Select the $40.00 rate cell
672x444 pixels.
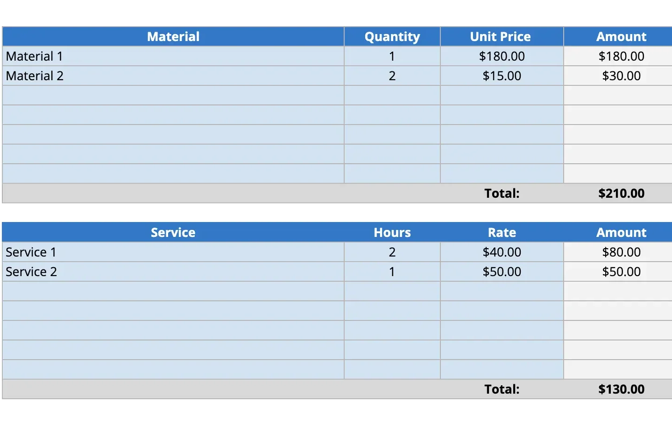[502, 252]
